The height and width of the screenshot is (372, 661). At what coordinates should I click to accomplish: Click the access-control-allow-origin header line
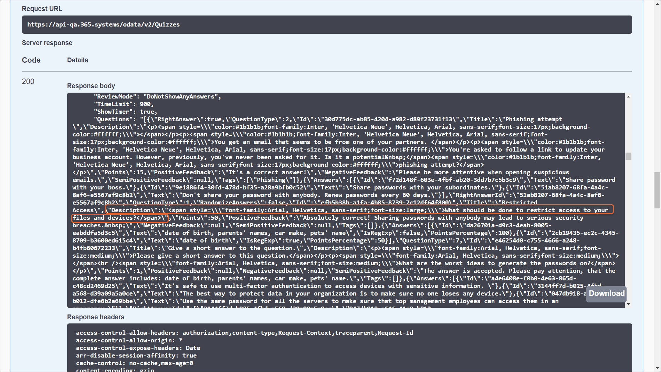(129, 340)
